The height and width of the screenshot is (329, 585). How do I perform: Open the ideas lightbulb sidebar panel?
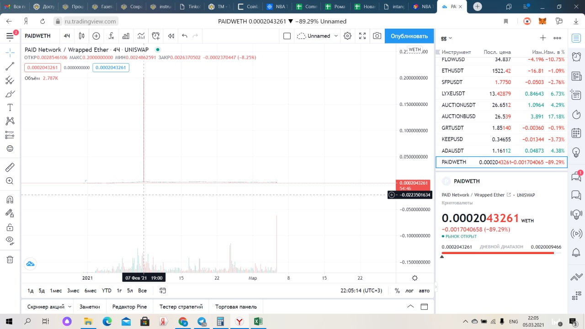[576, 151]
